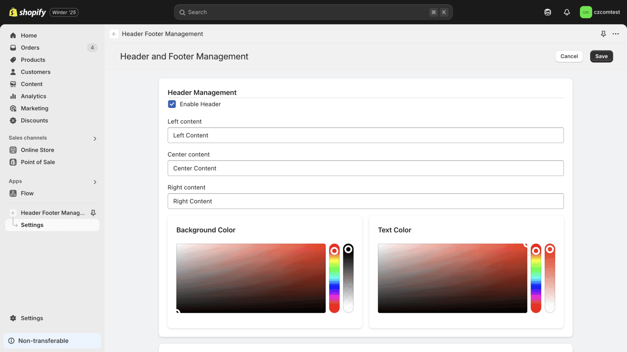Open the Sidekick assistant icon in top bar
The image size is (627, 352).
(547, 12)
